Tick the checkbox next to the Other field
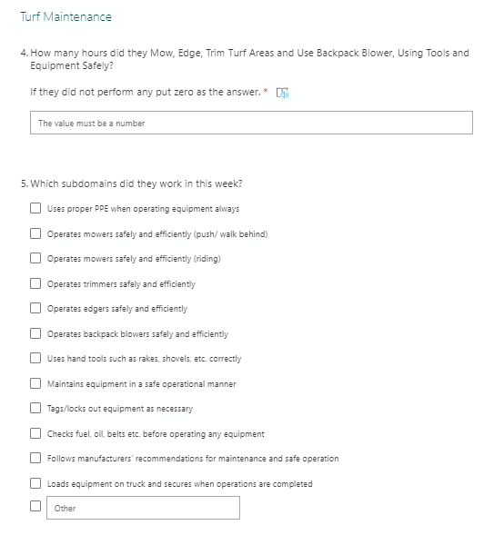Image resolution: width=484 pixels, height=545 pixels. (35, 506)
